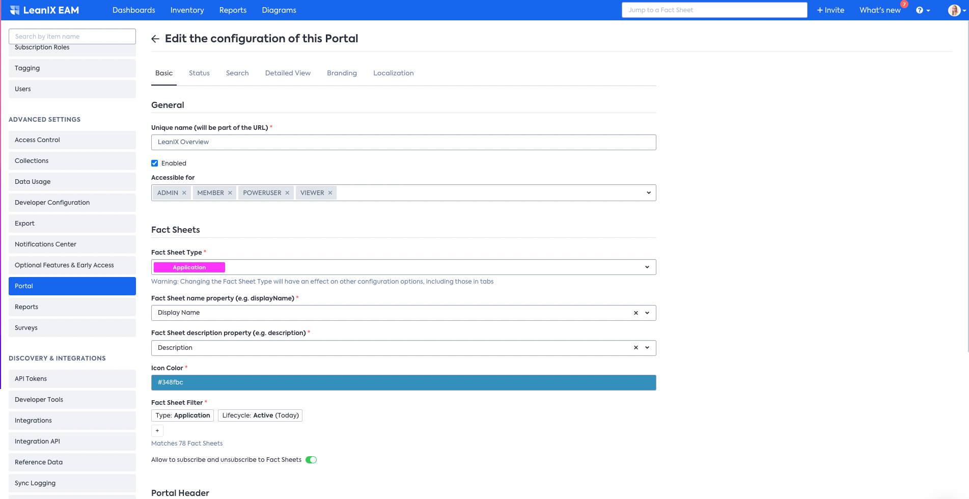Go back using the left arrow icon
Viewport: 969px width, 499px height.
155,39
